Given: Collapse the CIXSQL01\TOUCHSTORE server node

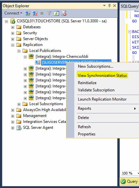Looking at the screenshot, I should pos(6,21).
